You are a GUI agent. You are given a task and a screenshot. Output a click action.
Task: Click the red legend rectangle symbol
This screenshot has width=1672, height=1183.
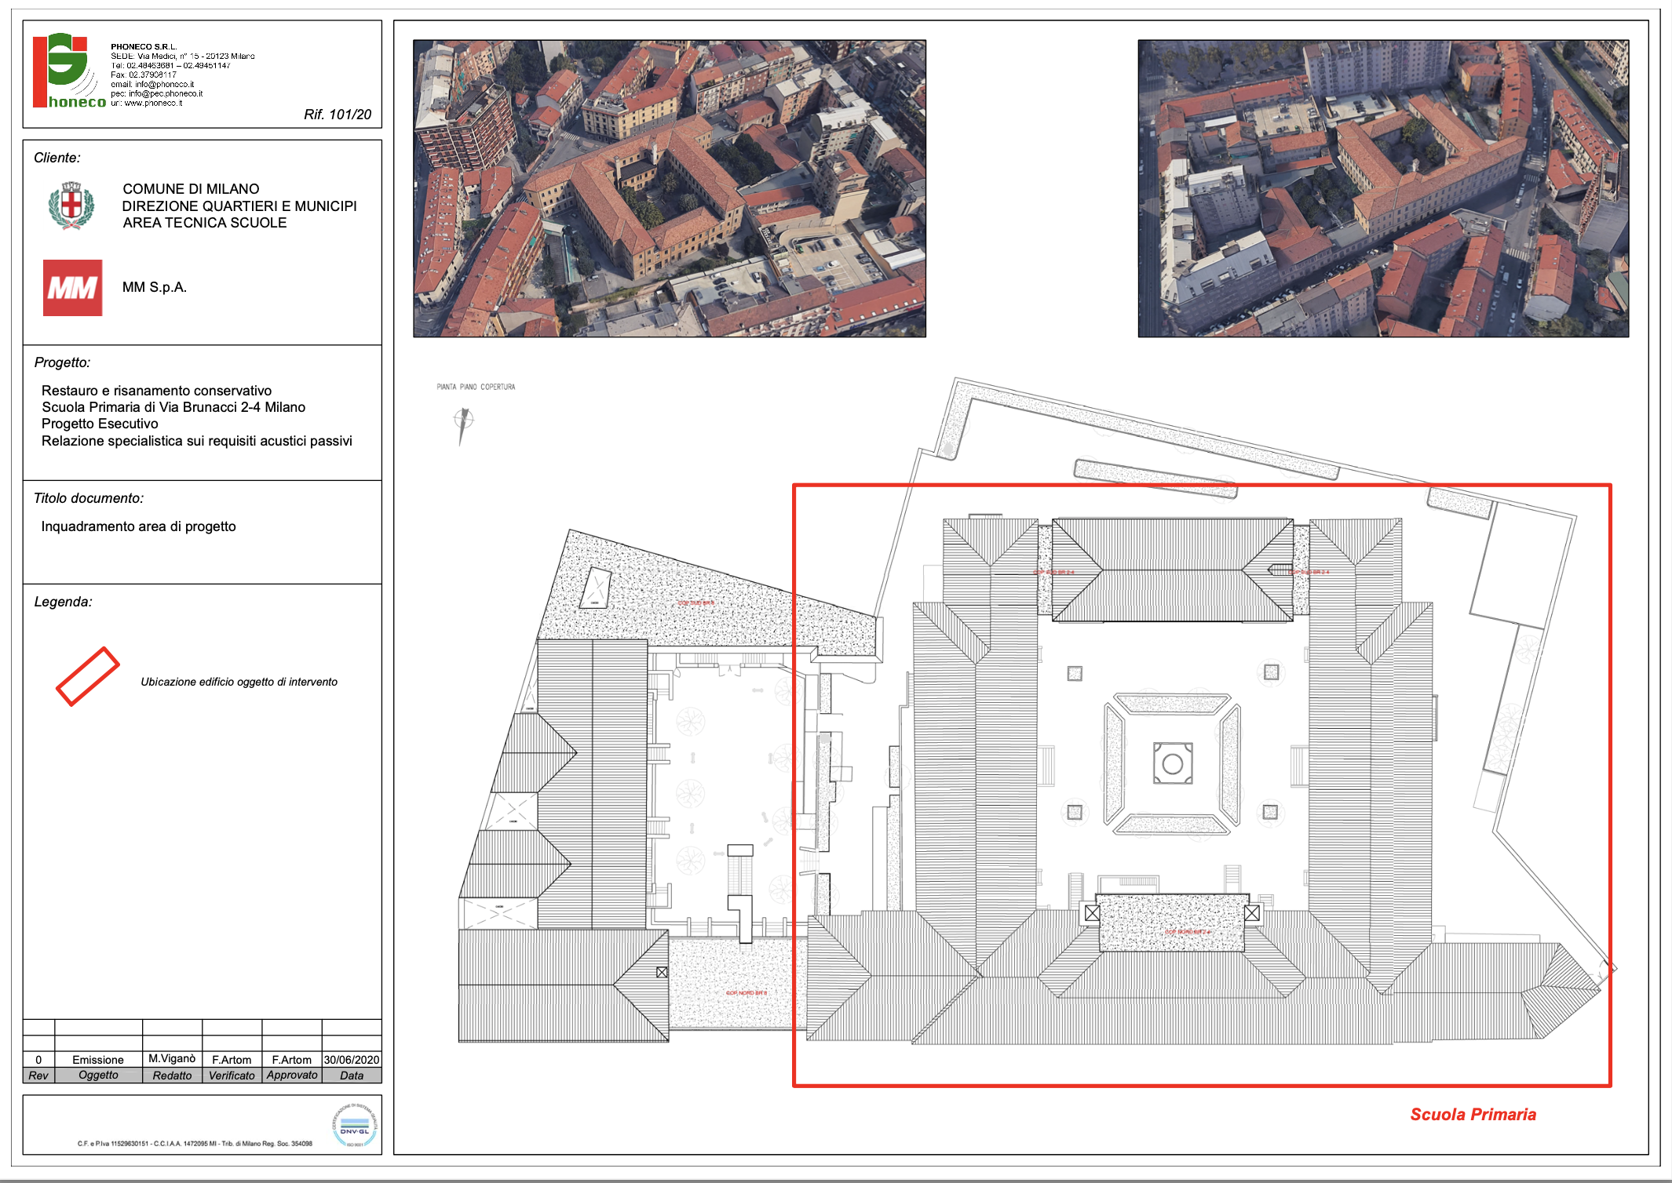click(x=88, y=676)
